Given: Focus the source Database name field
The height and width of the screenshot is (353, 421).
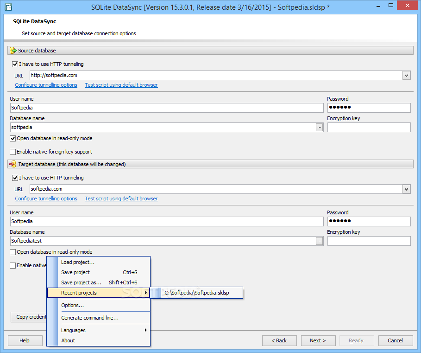Looking at the screenshot, I should point(163,128).
